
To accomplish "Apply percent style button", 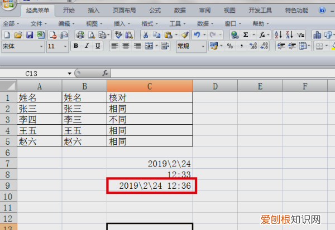I will [229, 46].
